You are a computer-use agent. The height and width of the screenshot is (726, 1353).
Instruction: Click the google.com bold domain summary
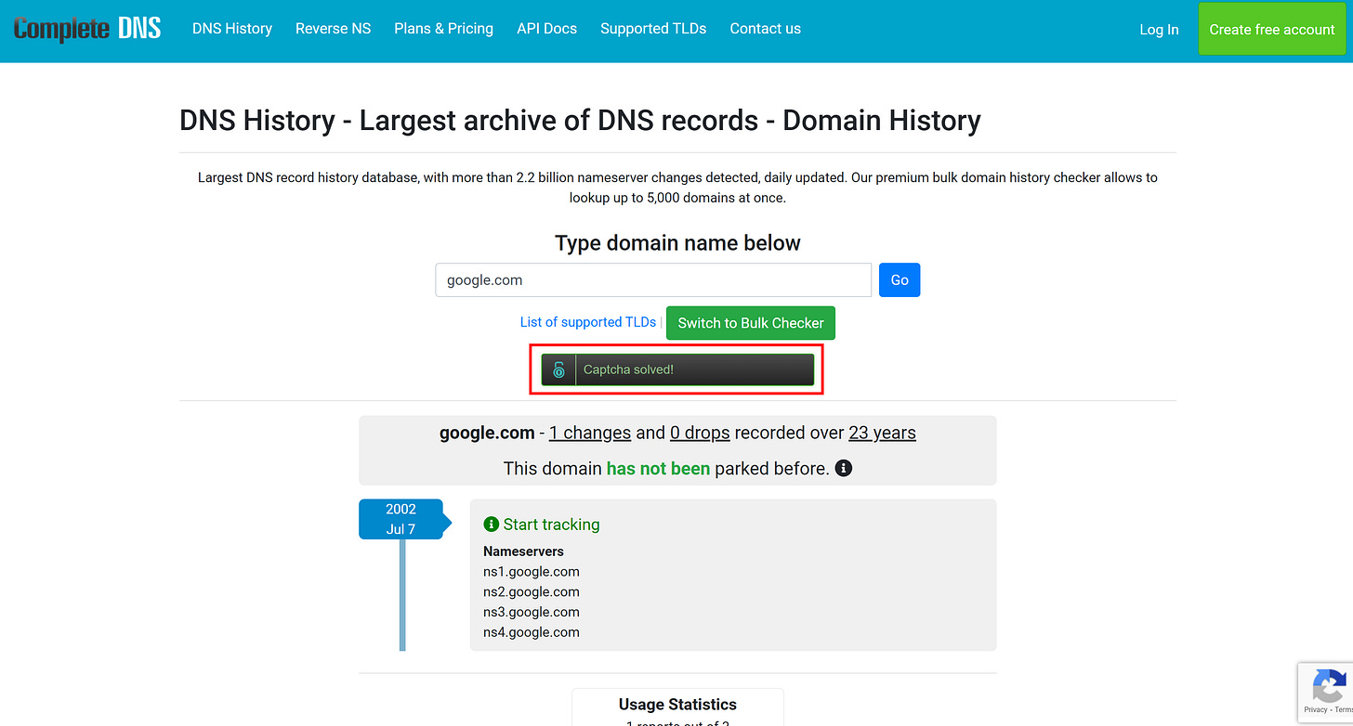[487, 433]
